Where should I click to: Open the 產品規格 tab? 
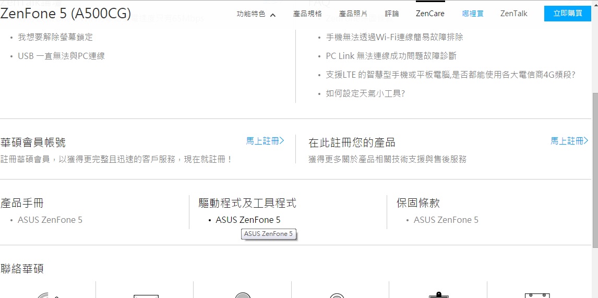click(x=307, y=14)
